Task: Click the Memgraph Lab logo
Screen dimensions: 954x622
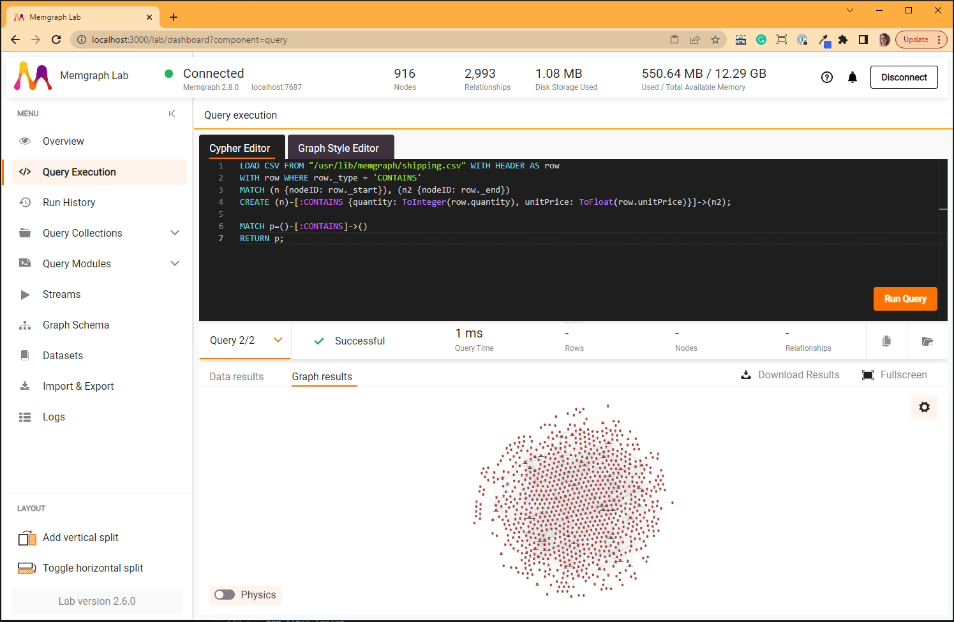Action: click(x=33, y=76)
